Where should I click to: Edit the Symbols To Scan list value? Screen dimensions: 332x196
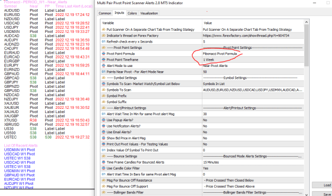[253, 90]
